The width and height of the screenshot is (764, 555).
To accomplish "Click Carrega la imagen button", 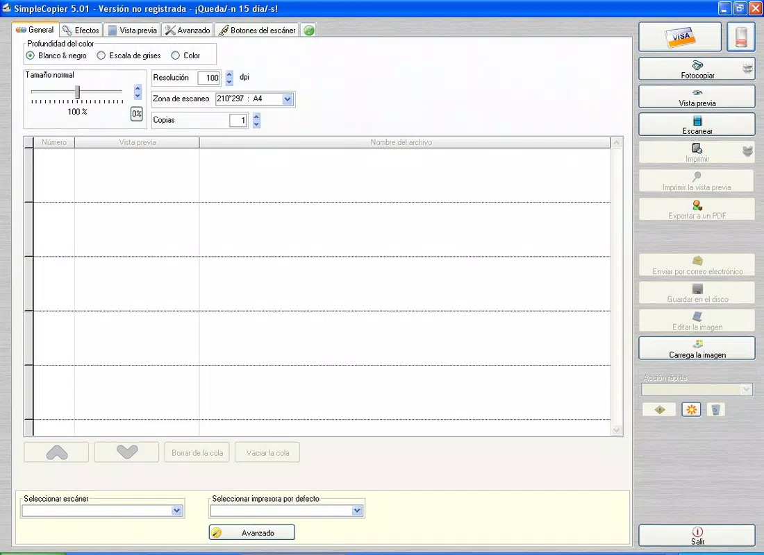I will pos(697,348).
